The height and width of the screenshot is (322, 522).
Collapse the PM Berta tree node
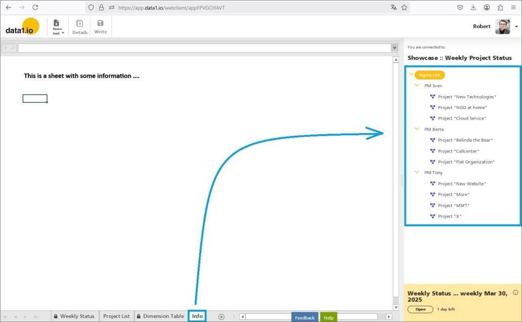tap(417, 129)
